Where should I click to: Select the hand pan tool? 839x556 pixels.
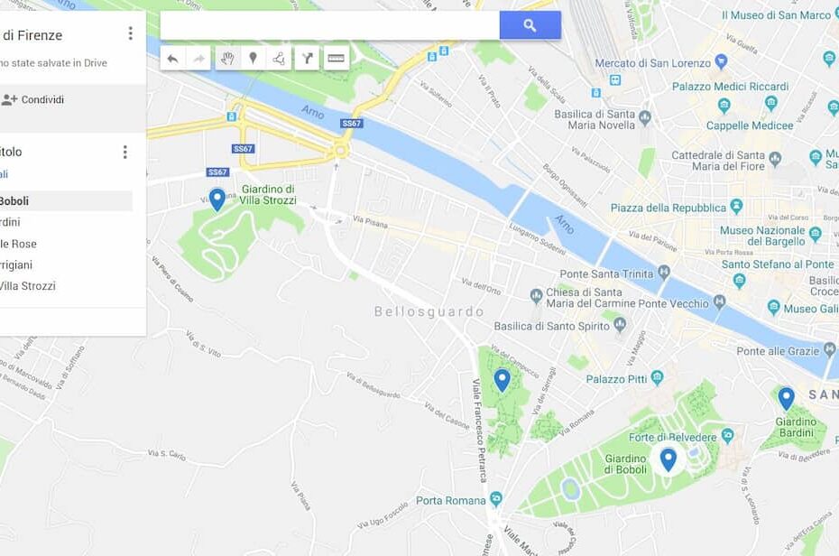(227, 59)
